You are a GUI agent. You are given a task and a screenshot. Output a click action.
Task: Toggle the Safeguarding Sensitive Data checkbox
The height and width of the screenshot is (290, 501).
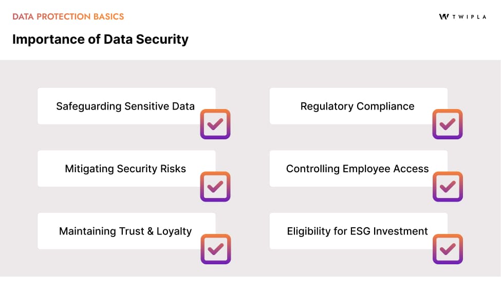click(x=215, y=124)
